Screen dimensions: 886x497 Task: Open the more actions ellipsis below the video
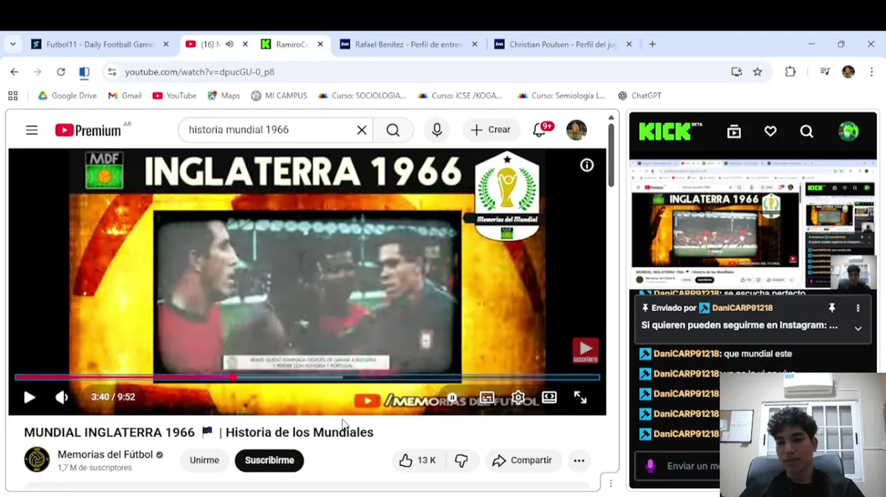pyautogui.click(x=579, y=460)
